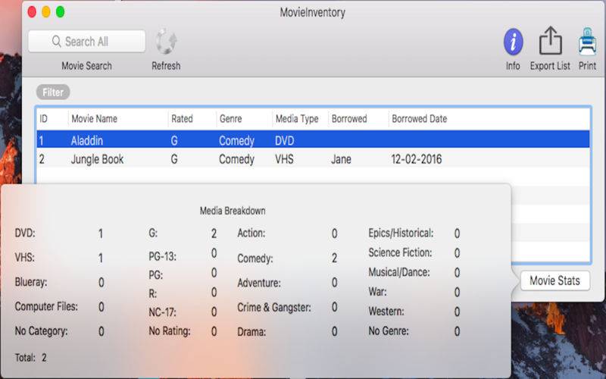Click the Crime & Gangster: label
Image resolution: width=606 pixels, height=379 pixels.
click(x=274, y=308)
